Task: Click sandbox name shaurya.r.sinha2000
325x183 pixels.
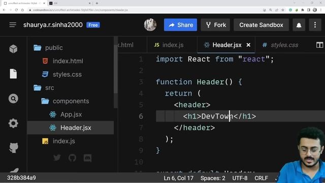Action: [53, 25]
